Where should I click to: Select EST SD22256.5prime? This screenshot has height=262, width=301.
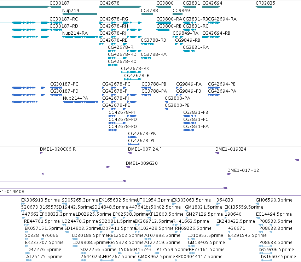(x=98, y=250)
